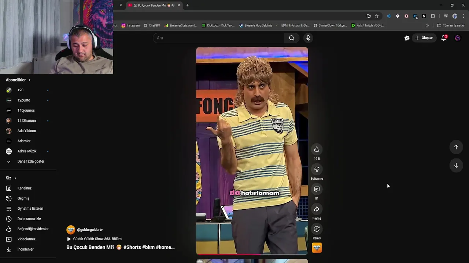Share the short via Paylaş icon
Image resolution: width=469 pixels, height=263 pixels.
coord(317,209)
